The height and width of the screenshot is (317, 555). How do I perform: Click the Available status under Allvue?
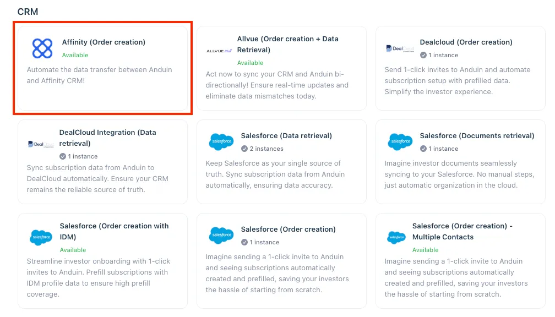coord(250,63)
